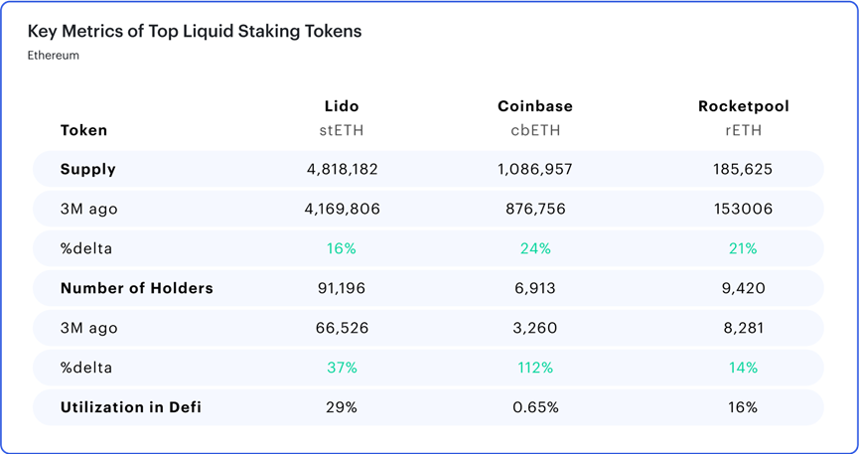Click the Lido column header

coord(342,106)
